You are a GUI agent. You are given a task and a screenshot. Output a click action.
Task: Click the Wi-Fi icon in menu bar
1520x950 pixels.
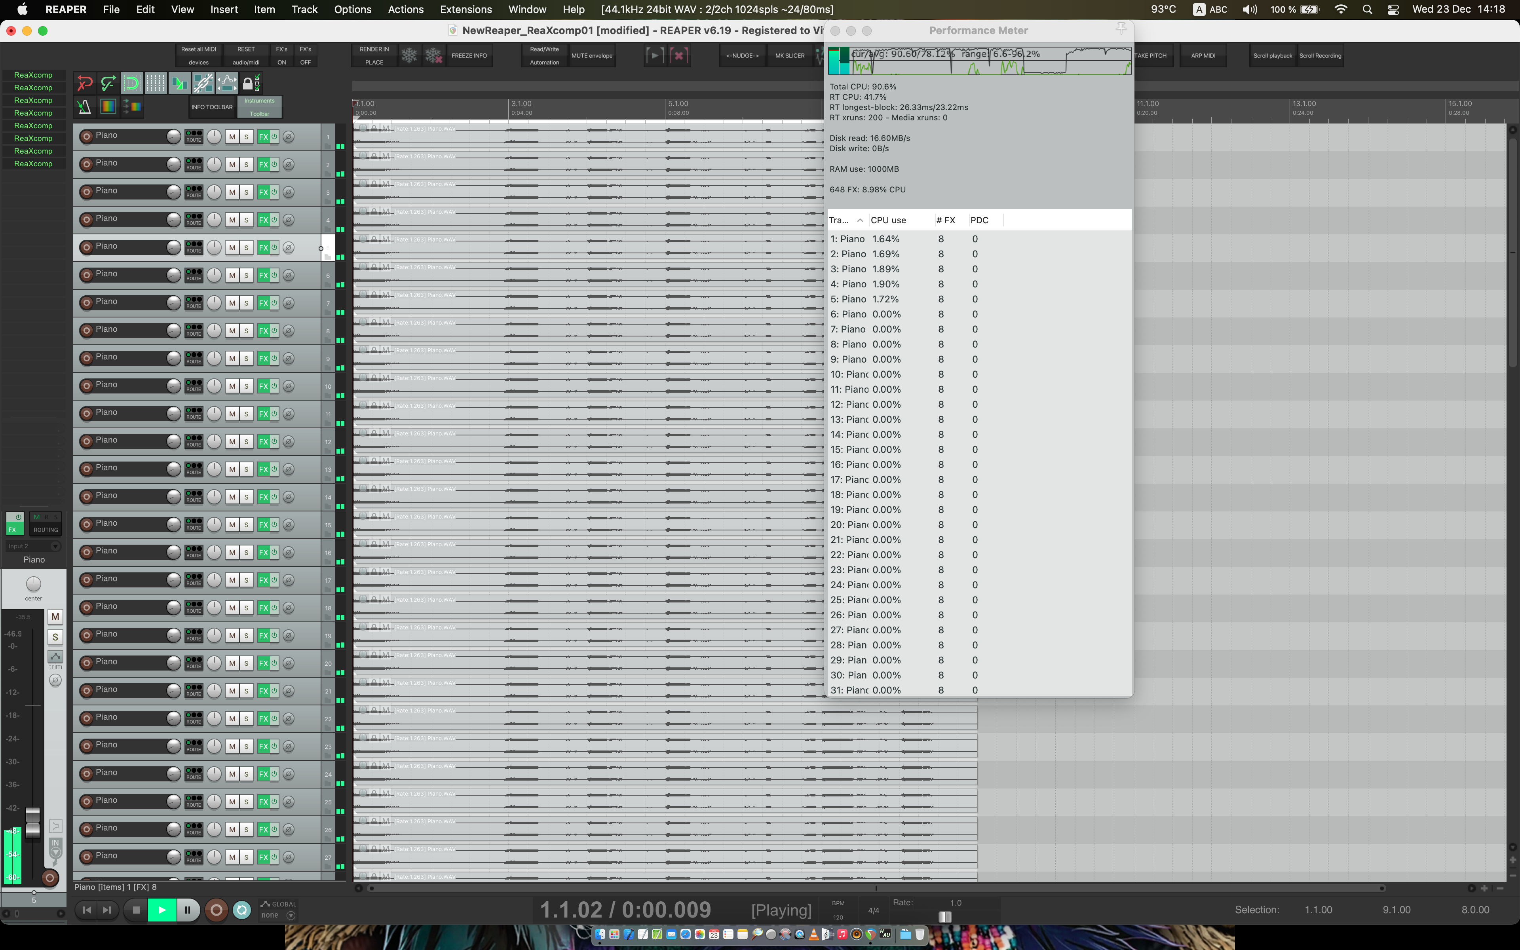1341,9
